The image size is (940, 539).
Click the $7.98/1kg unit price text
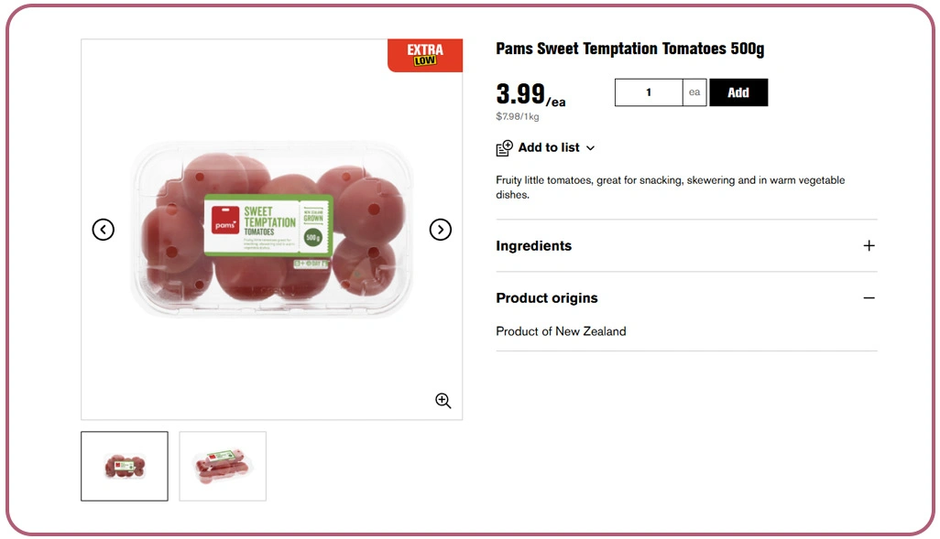click(x=516, y=116)
